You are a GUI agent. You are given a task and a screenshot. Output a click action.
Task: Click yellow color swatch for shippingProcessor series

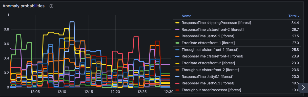click(x=177, y=23)
